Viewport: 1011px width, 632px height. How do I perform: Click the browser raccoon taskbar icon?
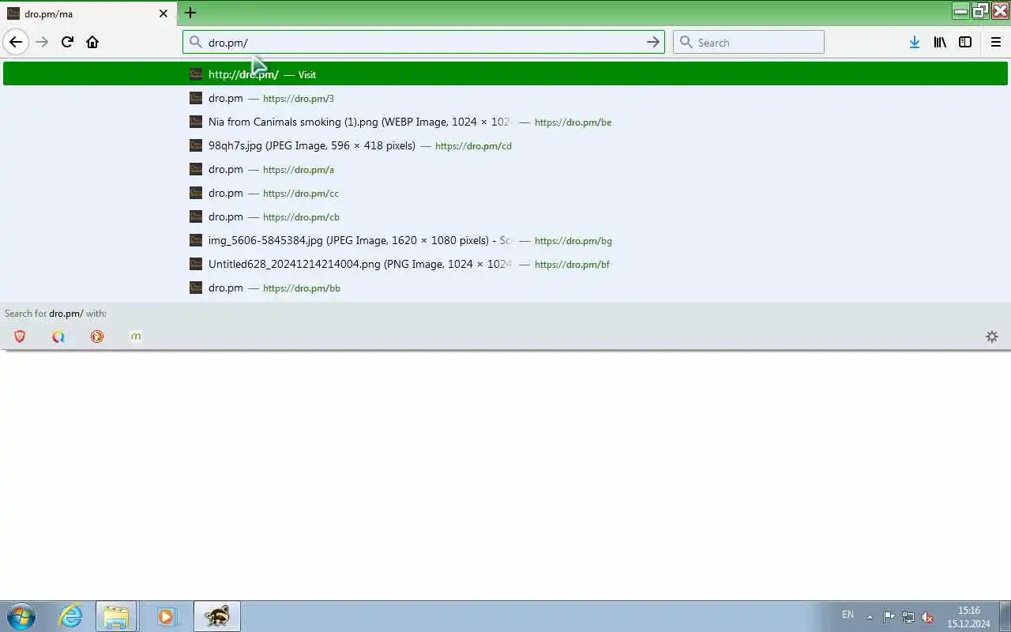(216, 616)
